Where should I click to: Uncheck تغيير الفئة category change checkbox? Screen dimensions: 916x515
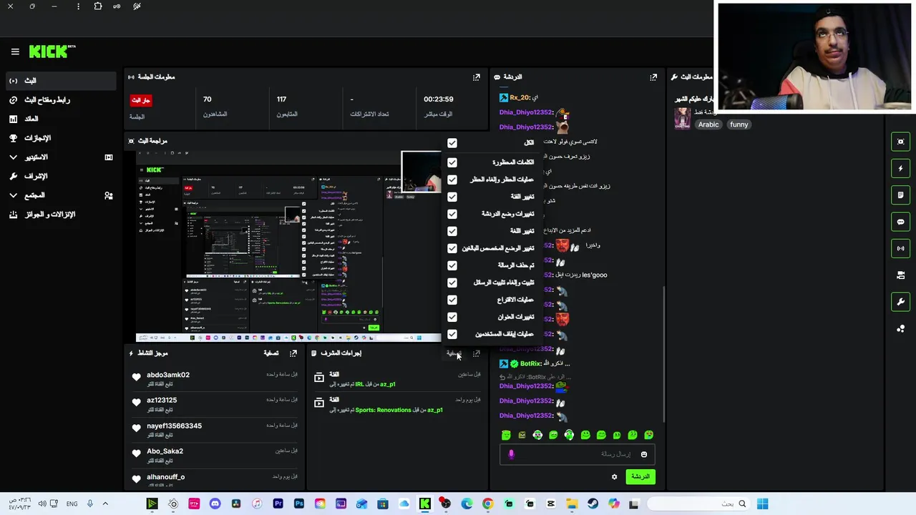click(452, 197)
